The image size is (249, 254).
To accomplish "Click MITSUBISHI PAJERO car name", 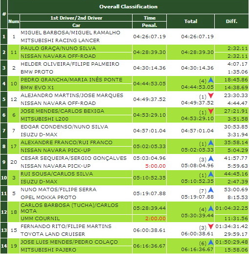I will [x=48, y=250].
